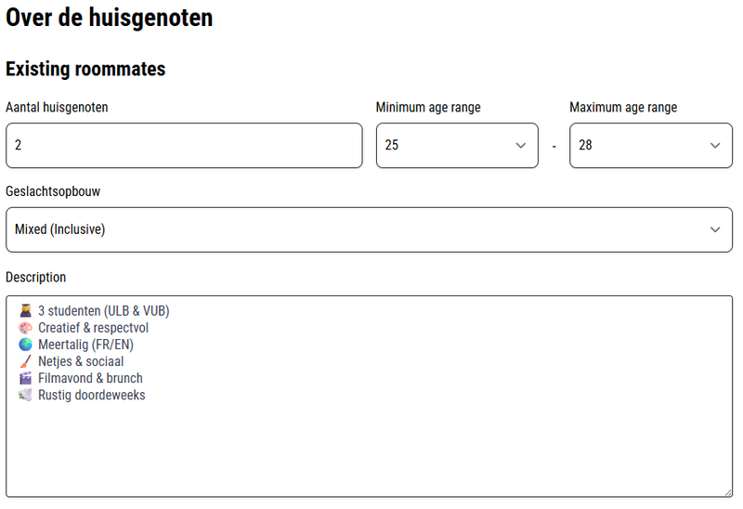Click the artist palette emoji before Creatief
743x509 pixels.
click(26, 328)
